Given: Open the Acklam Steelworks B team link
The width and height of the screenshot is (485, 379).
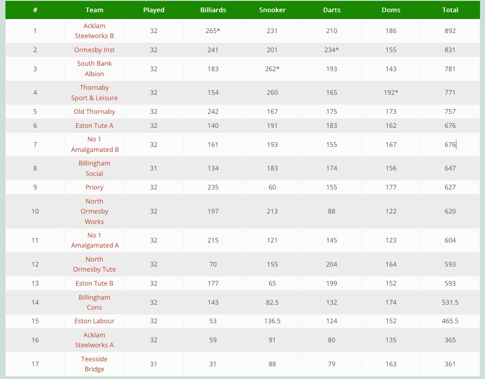Looking at the screenshot, I should [x=94, y=31].
